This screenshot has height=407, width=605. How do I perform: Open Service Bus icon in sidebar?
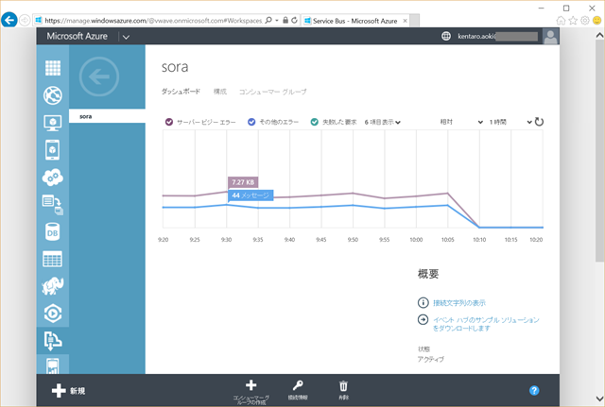click(x=53, y=341)
